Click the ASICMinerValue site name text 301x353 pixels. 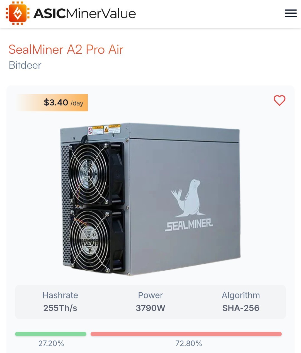[84, 13]
